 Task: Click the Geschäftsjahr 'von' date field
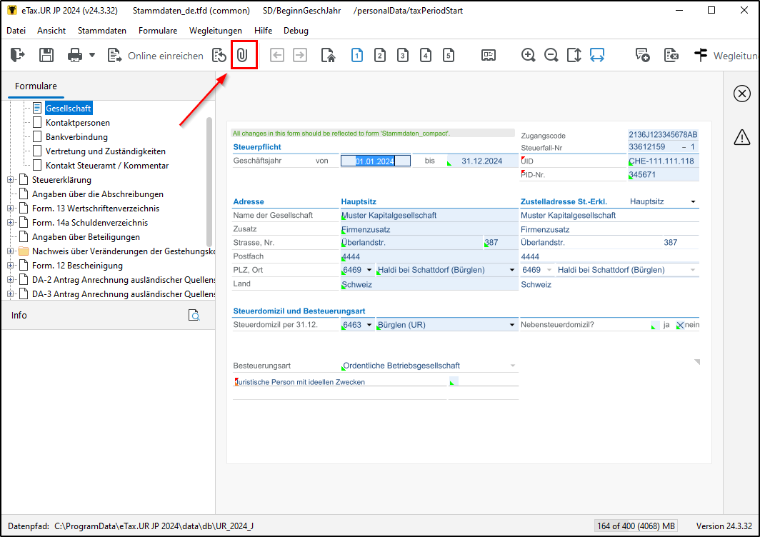coord(376,161)
